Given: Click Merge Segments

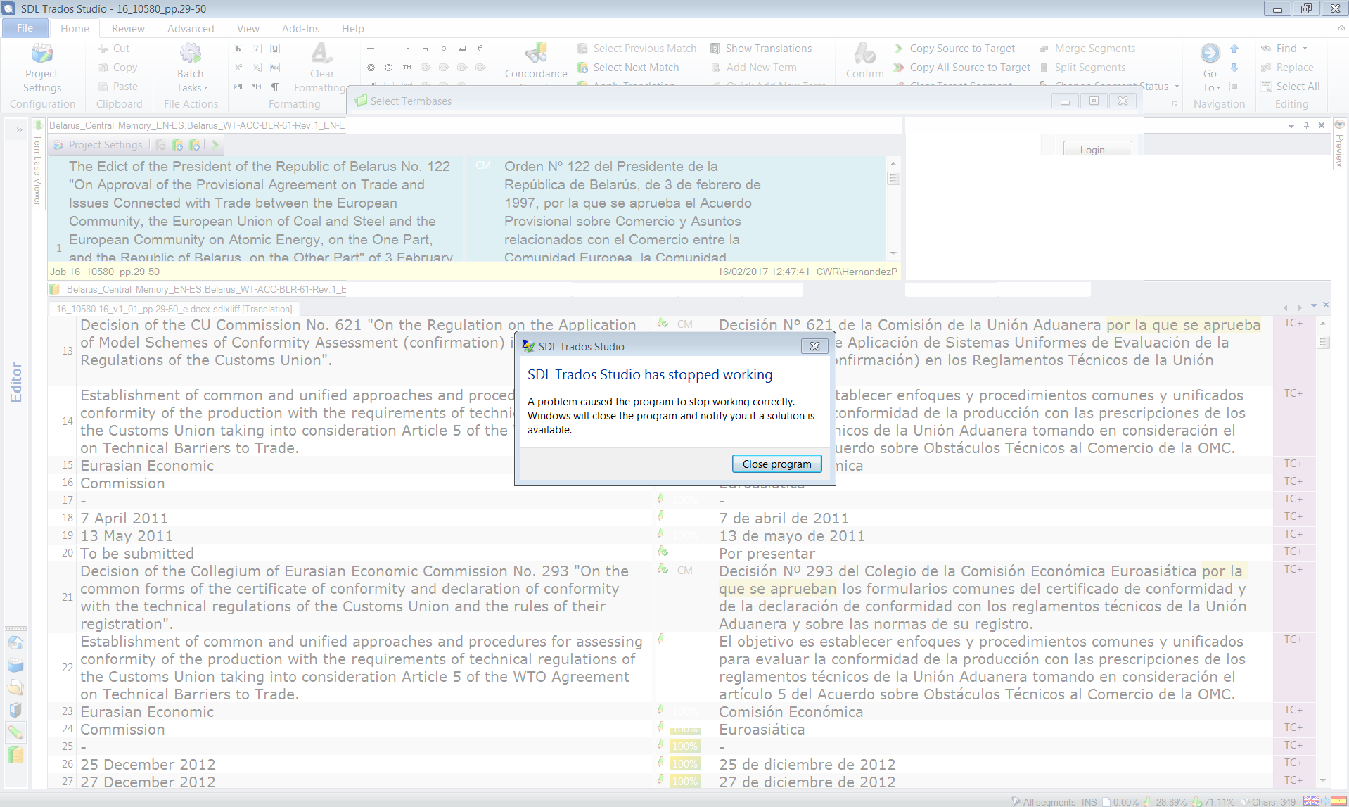Looking at the screenshot, I should coord(1087,49).
